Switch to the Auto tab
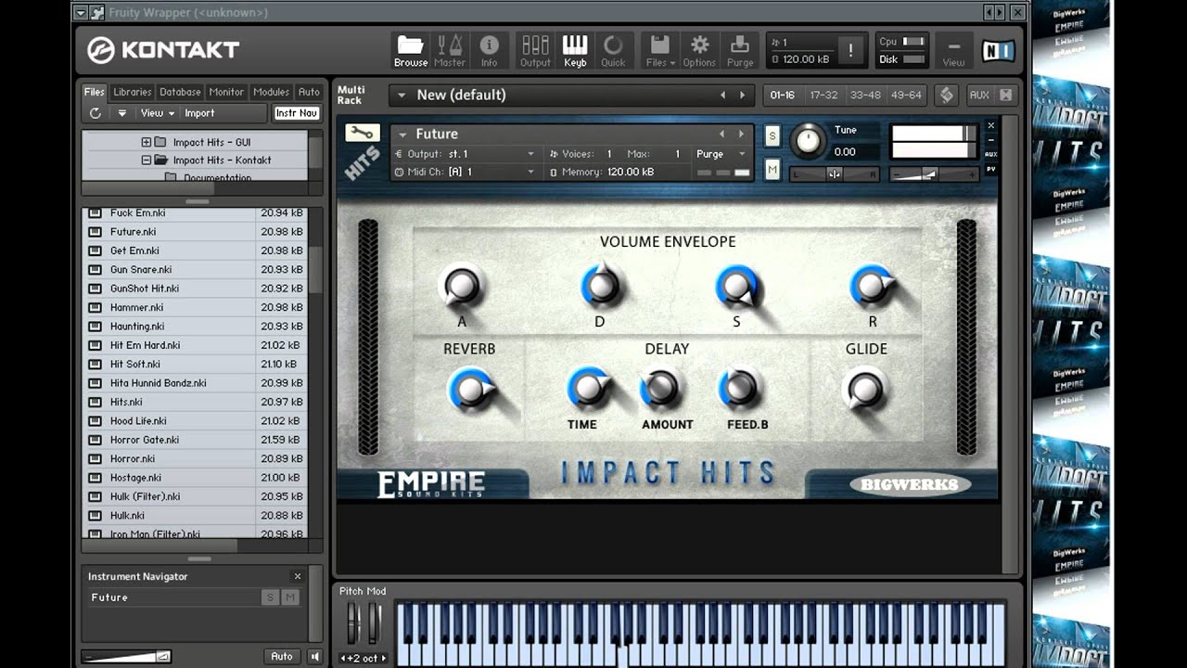This screenshot has width=1187, height=668. (309, 92)
